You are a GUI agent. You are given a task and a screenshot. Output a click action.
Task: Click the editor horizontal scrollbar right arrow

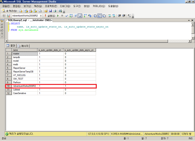(190, 41)
